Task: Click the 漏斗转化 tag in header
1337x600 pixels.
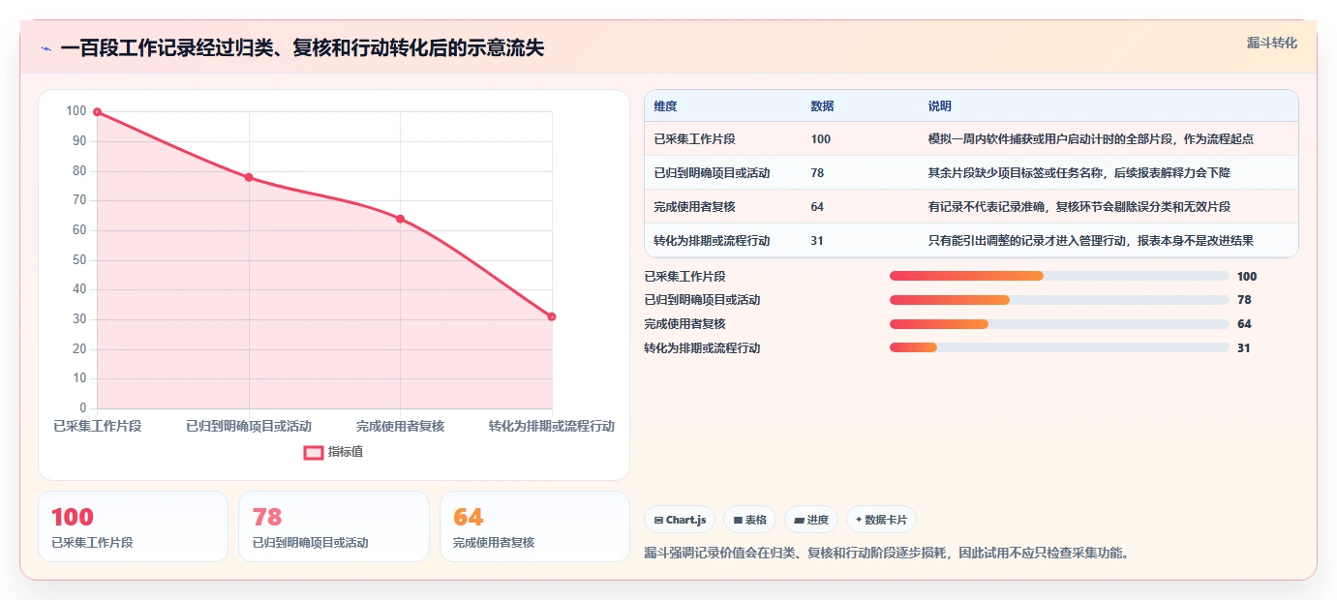Action: point(1271,43)
